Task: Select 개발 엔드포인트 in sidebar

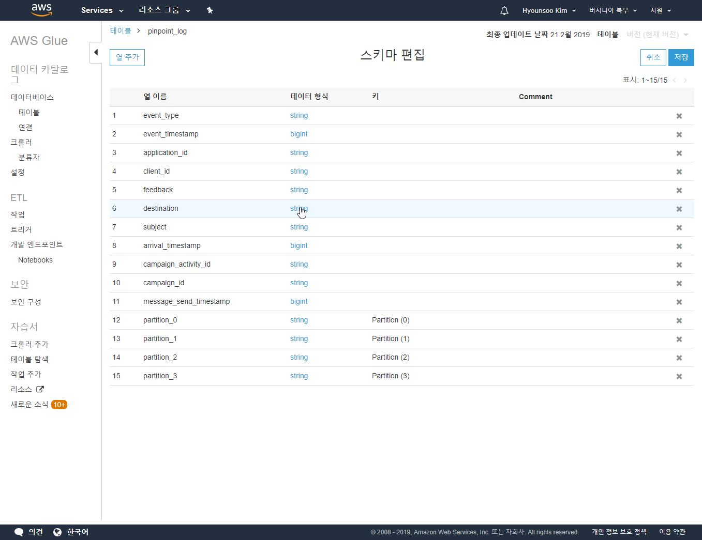Action: (37, 244)
